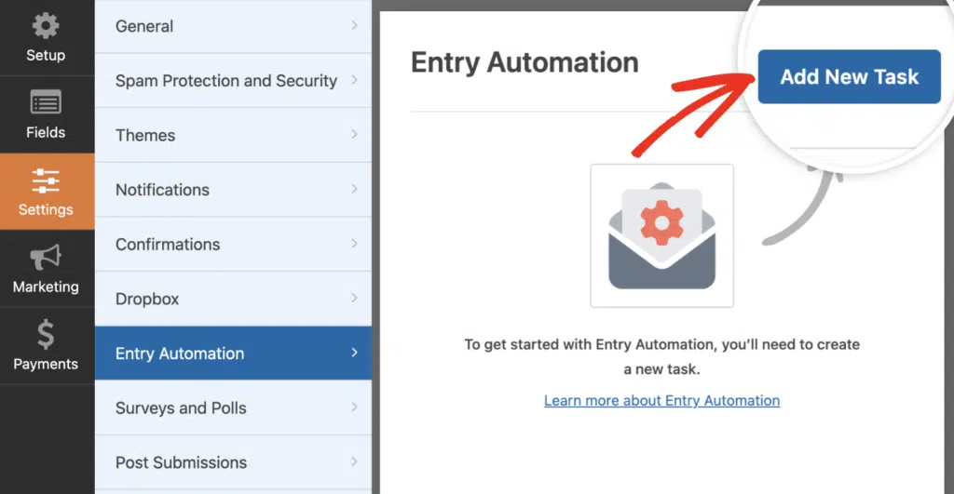
Task: Select the Dropbox settings item
Action: pos(233,299)
